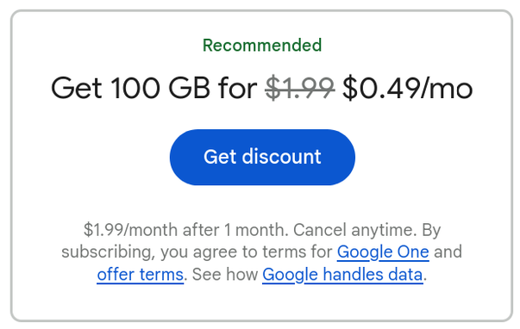This screenshot has width=520, height=329.
Task: Click the struck-through $1.99 price
Action: (300, 88)
